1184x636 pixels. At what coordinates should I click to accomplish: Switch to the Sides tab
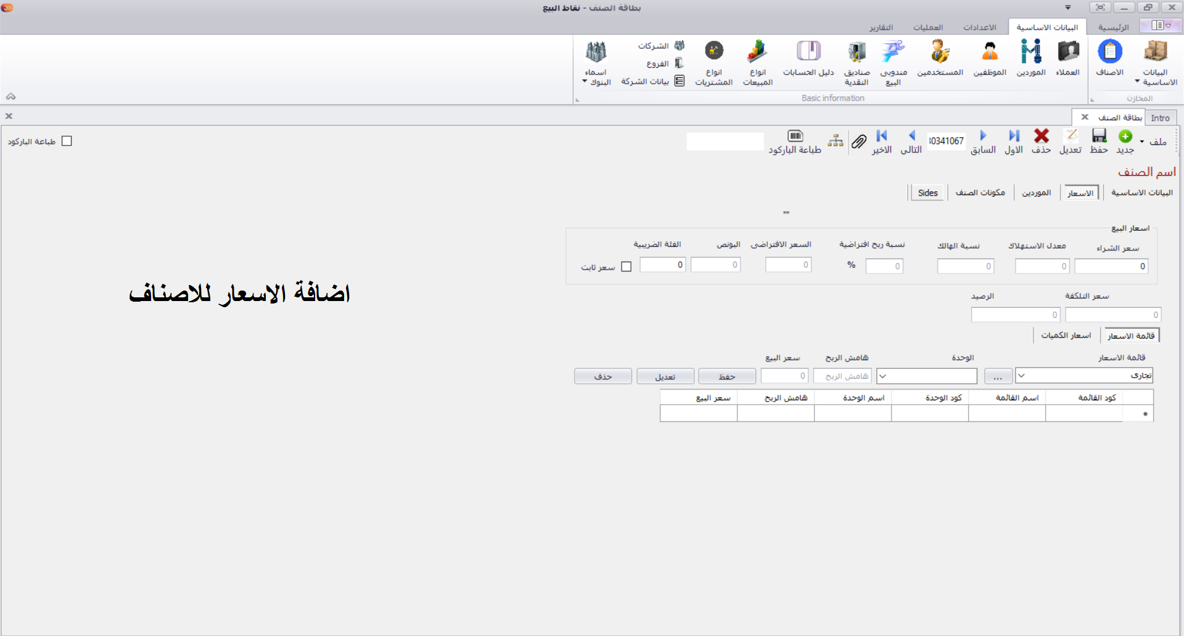pyautogui.click(x=927, y=192)
